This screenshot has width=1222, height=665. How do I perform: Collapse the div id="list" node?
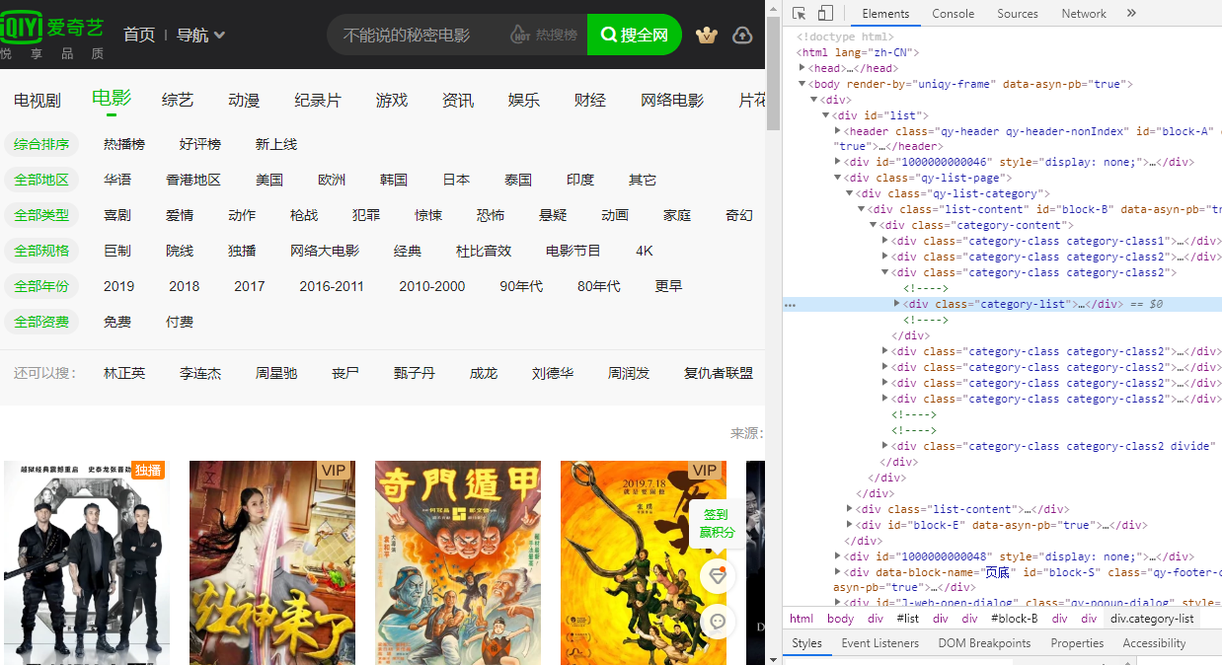pyautogui.click(x=826, y=116)
